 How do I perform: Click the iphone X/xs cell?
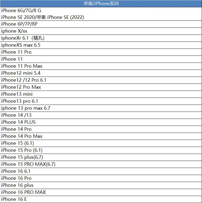pos(101,31)
